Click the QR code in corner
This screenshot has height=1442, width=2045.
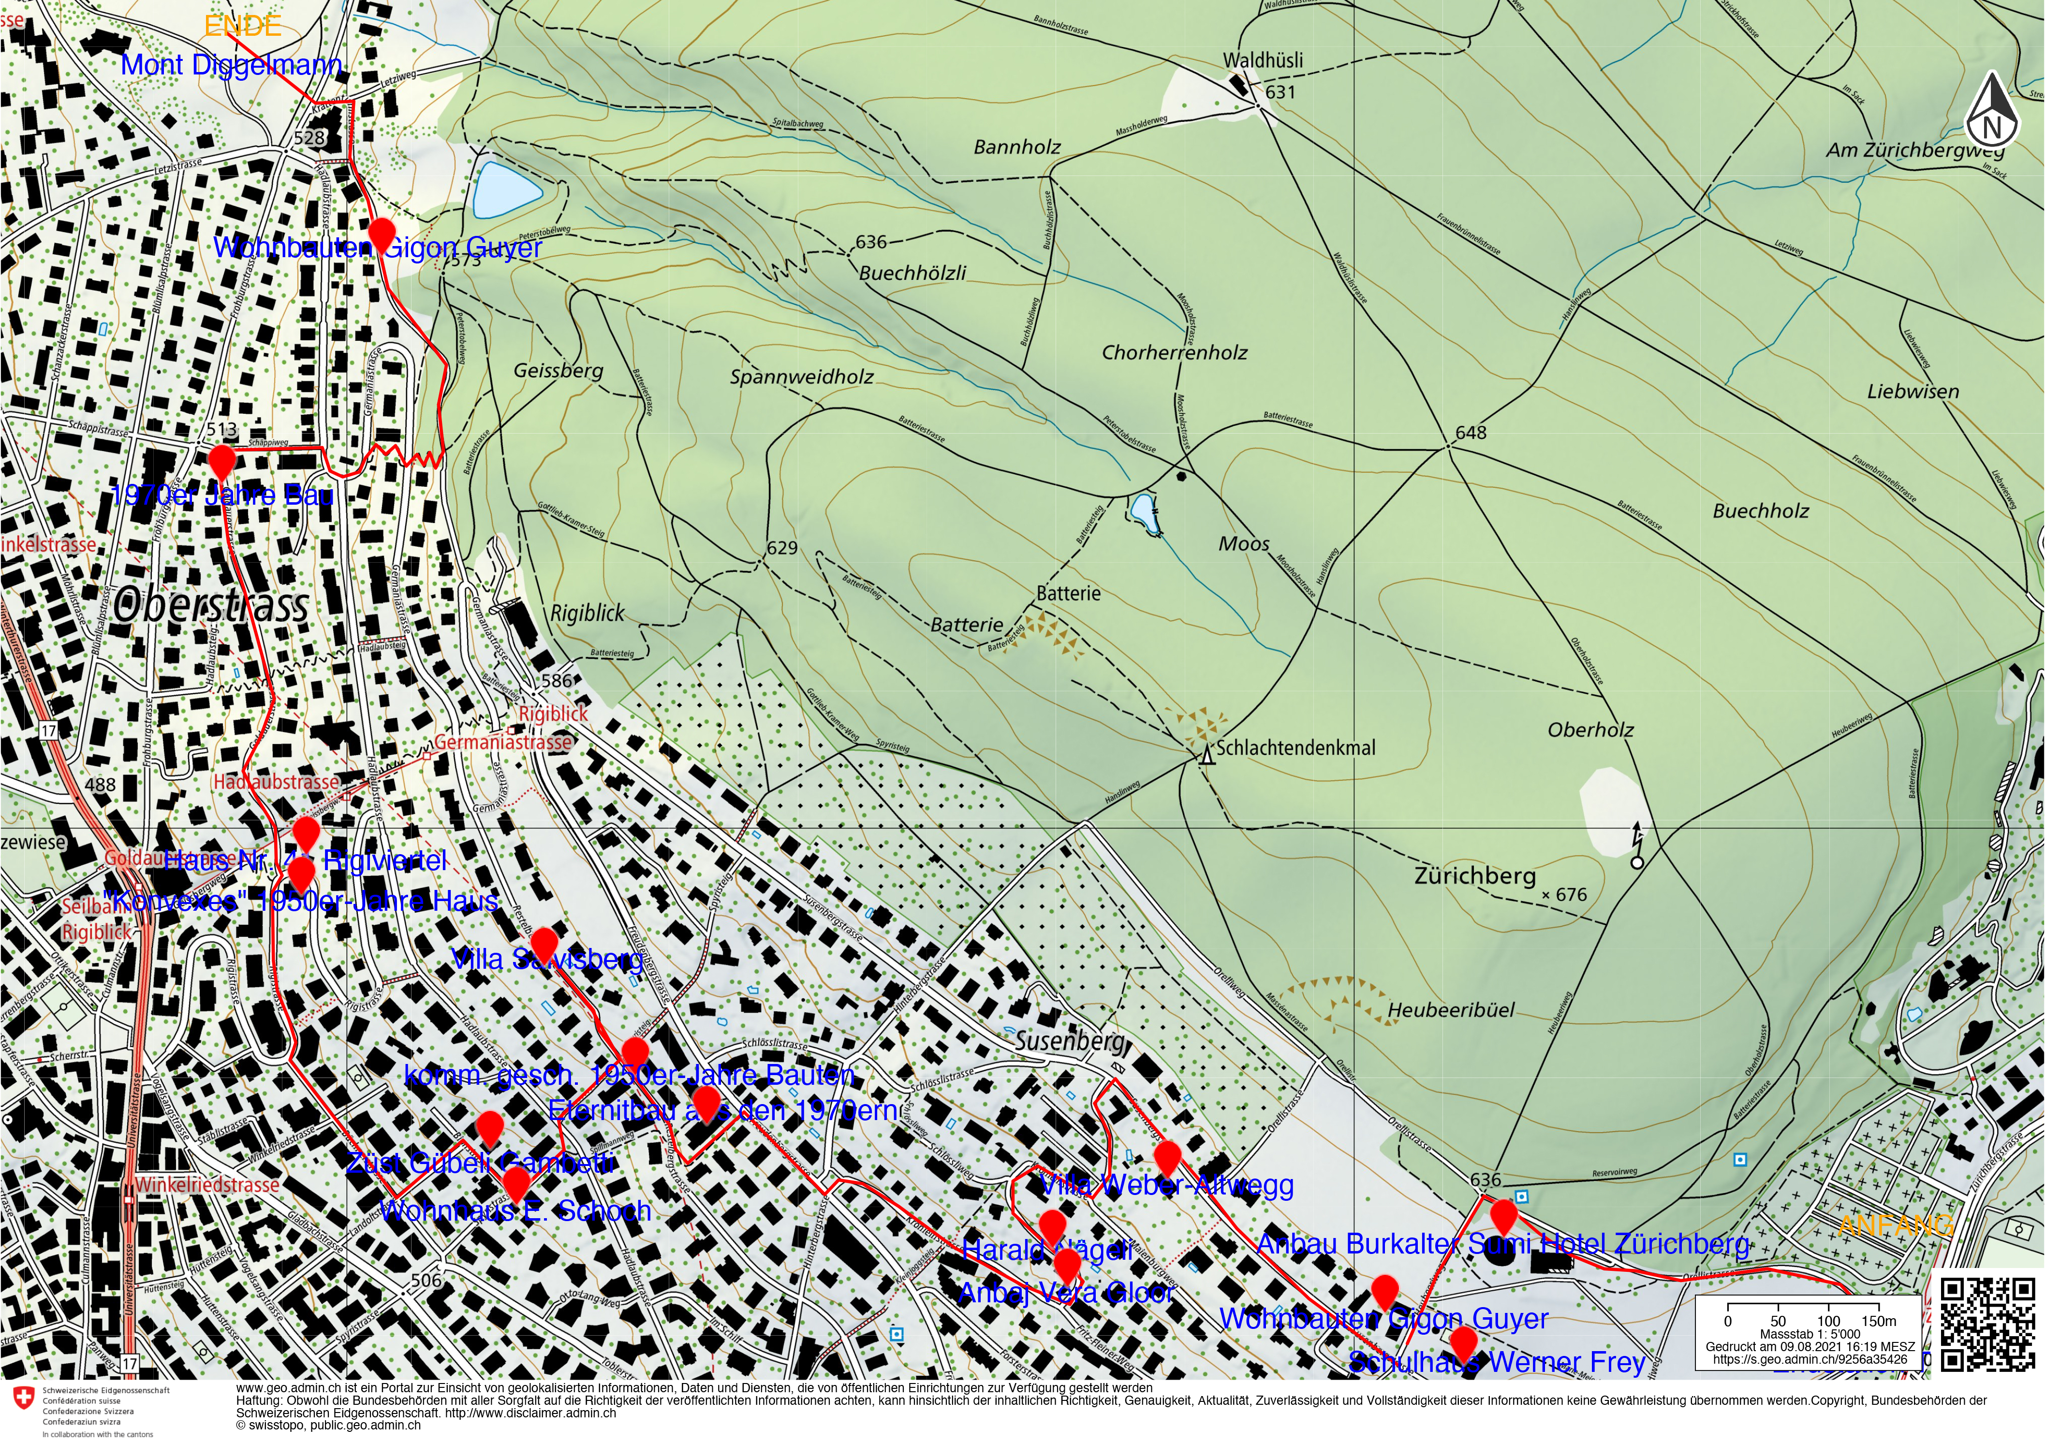point(1987,1324)
